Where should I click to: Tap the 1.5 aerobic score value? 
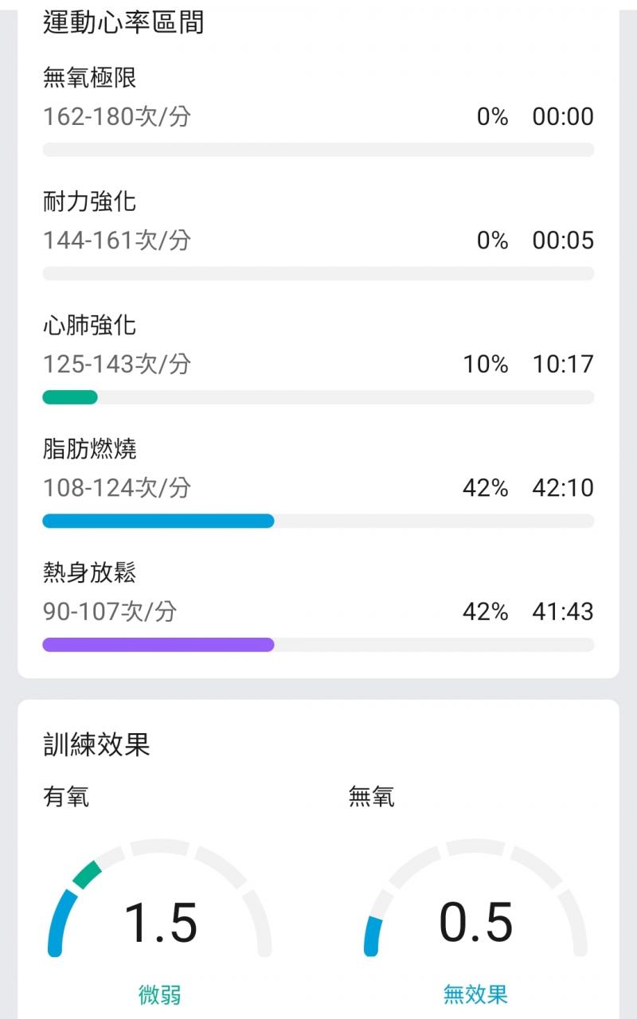click(161, 923)
